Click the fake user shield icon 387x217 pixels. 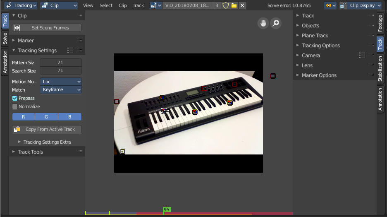(x=226, y=5)
